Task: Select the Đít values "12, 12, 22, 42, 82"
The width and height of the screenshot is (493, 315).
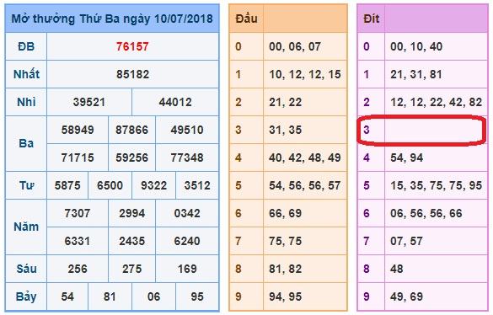Action: [436, 102]
